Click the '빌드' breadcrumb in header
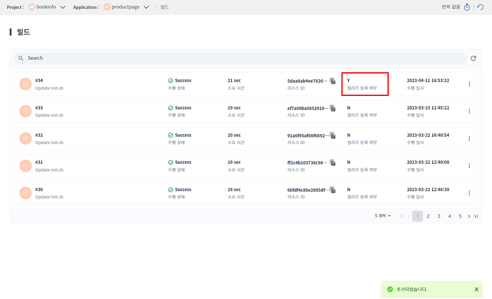Image resolution: width=492 pixels, height=299 pixels. click(x=164, y=7)
